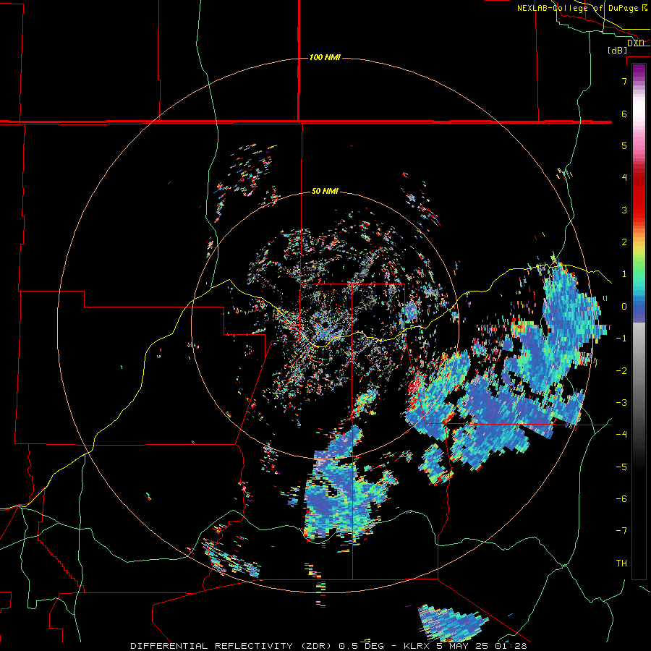The width and height of the screenshot is (651, 651).
Task: Click the "[dB]" unit label above the scale
Action: pos(618,50)
